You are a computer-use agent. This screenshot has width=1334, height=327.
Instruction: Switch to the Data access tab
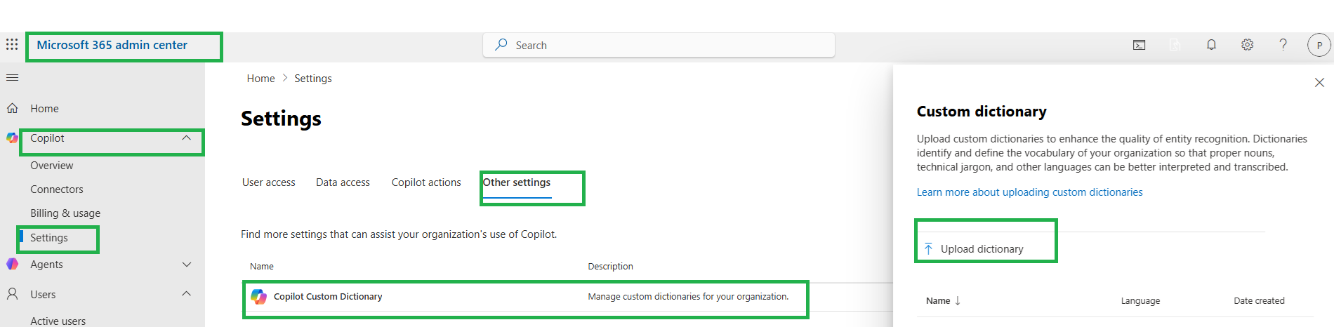(343, 182)
